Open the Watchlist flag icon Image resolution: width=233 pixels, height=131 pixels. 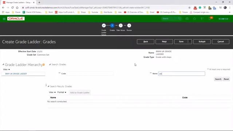coord(202,19)
